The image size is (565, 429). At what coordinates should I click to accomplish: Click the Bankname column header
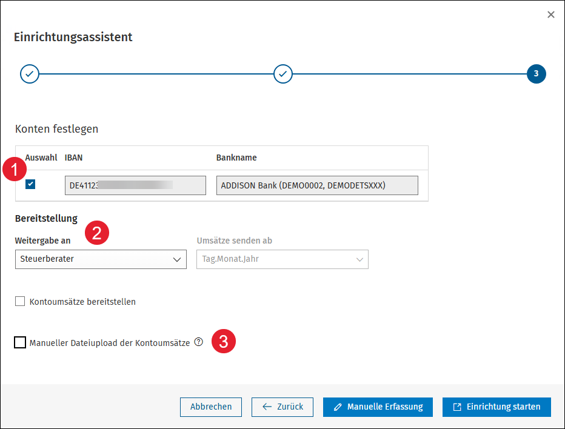pos(236,158)
